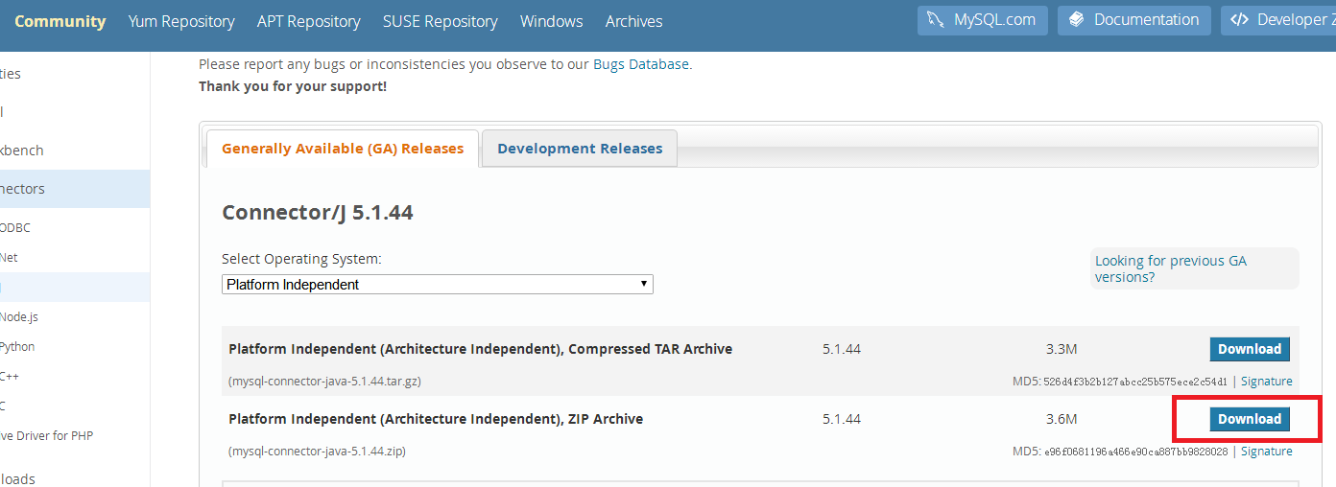The image size is (1336, 487).
Task: Click the 5.1.44 version in ZIP row
Action: click(842, 419)
